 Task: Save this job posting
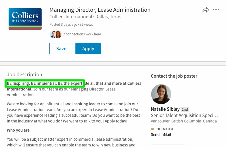pyautogui.click(x=61, y=49)
